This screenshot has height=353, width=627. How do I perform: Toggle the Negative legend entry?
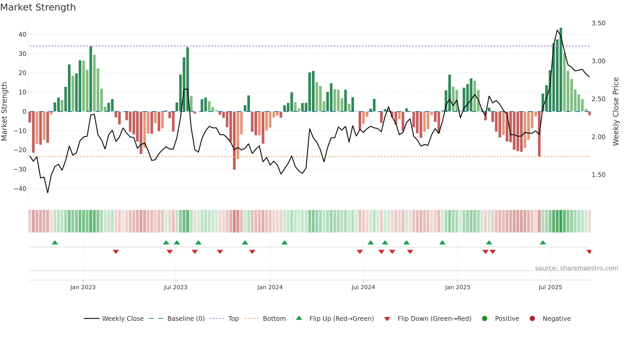coord(550,318)
